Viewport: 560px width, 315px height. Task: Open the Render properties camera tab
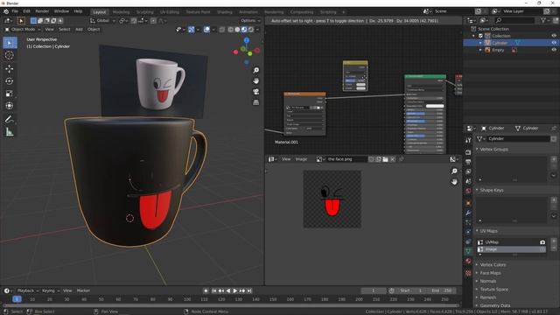click(468, 152)
